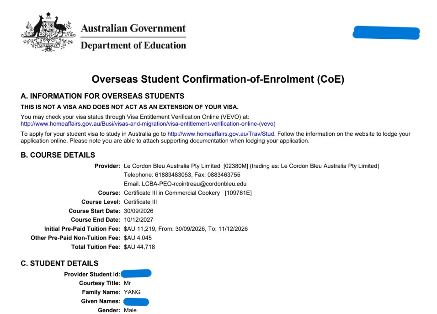
Task: Click the B. Course Details heading
Action: pyautogui.click(x=58, y=155)
